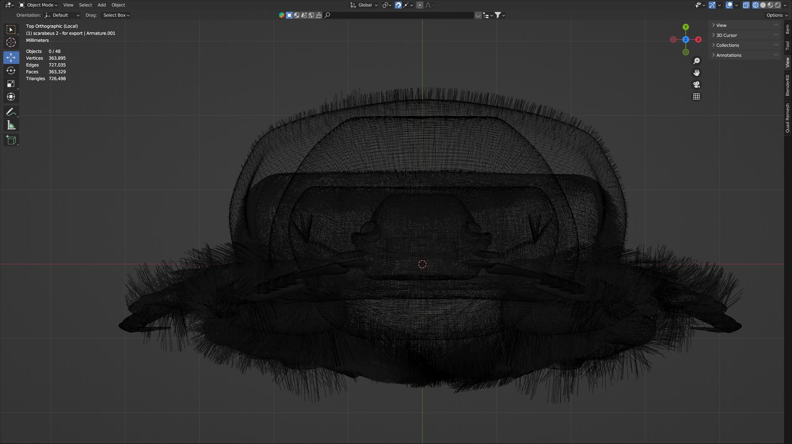Toggle the Show Gizmo button
792x444 pixels.
(x=712, y=5)
